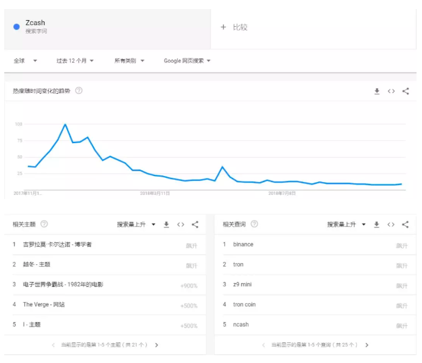Click the 热度随时间变化的趋势 chart title
The image size is (422, 363).
[41, 91]
